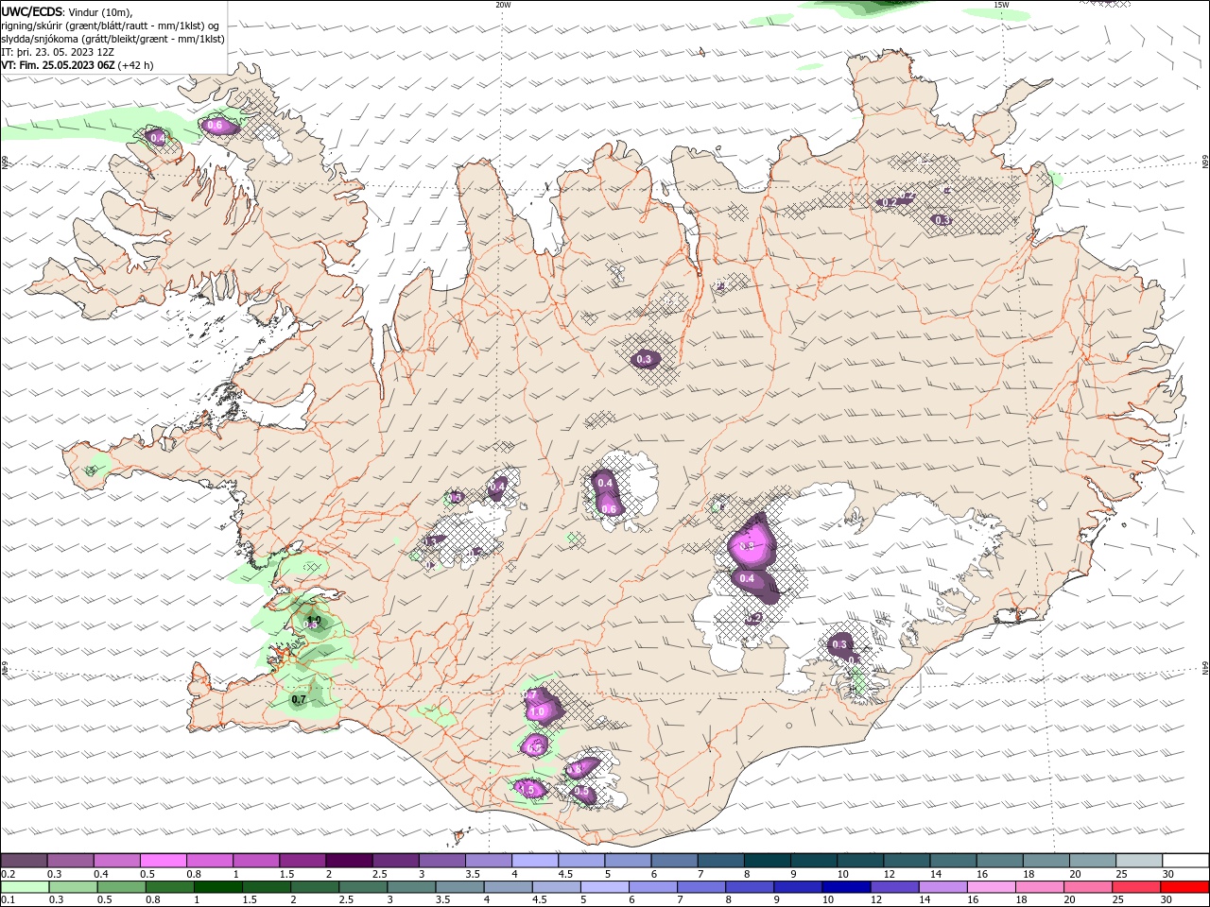Select the 16 swatch in the top legend row
This screenshot has height=907, width=1210.
click(1000, 861)
